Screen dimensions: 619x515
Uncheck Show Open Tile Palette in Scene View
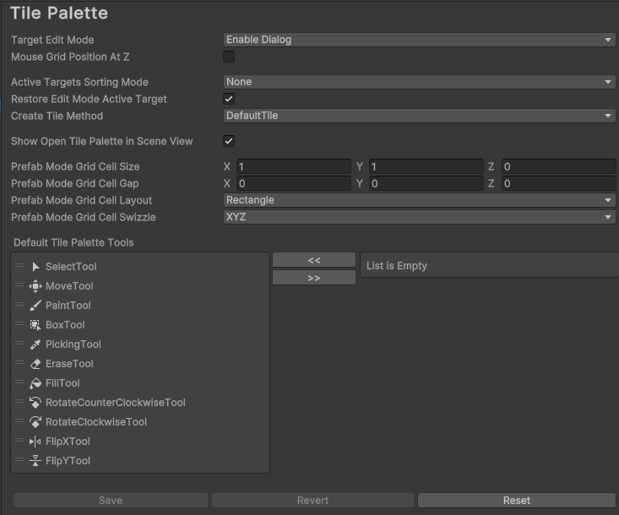[x=229, y=141]
